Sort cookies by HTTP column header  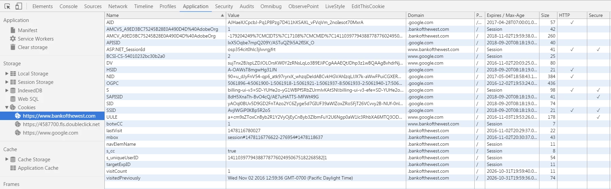pyautogui.click(x=572, y=15)
